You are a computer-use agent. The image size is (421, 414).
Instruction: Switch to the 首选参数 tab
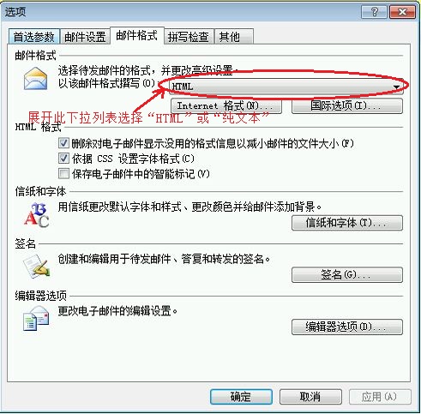[33, 37]
